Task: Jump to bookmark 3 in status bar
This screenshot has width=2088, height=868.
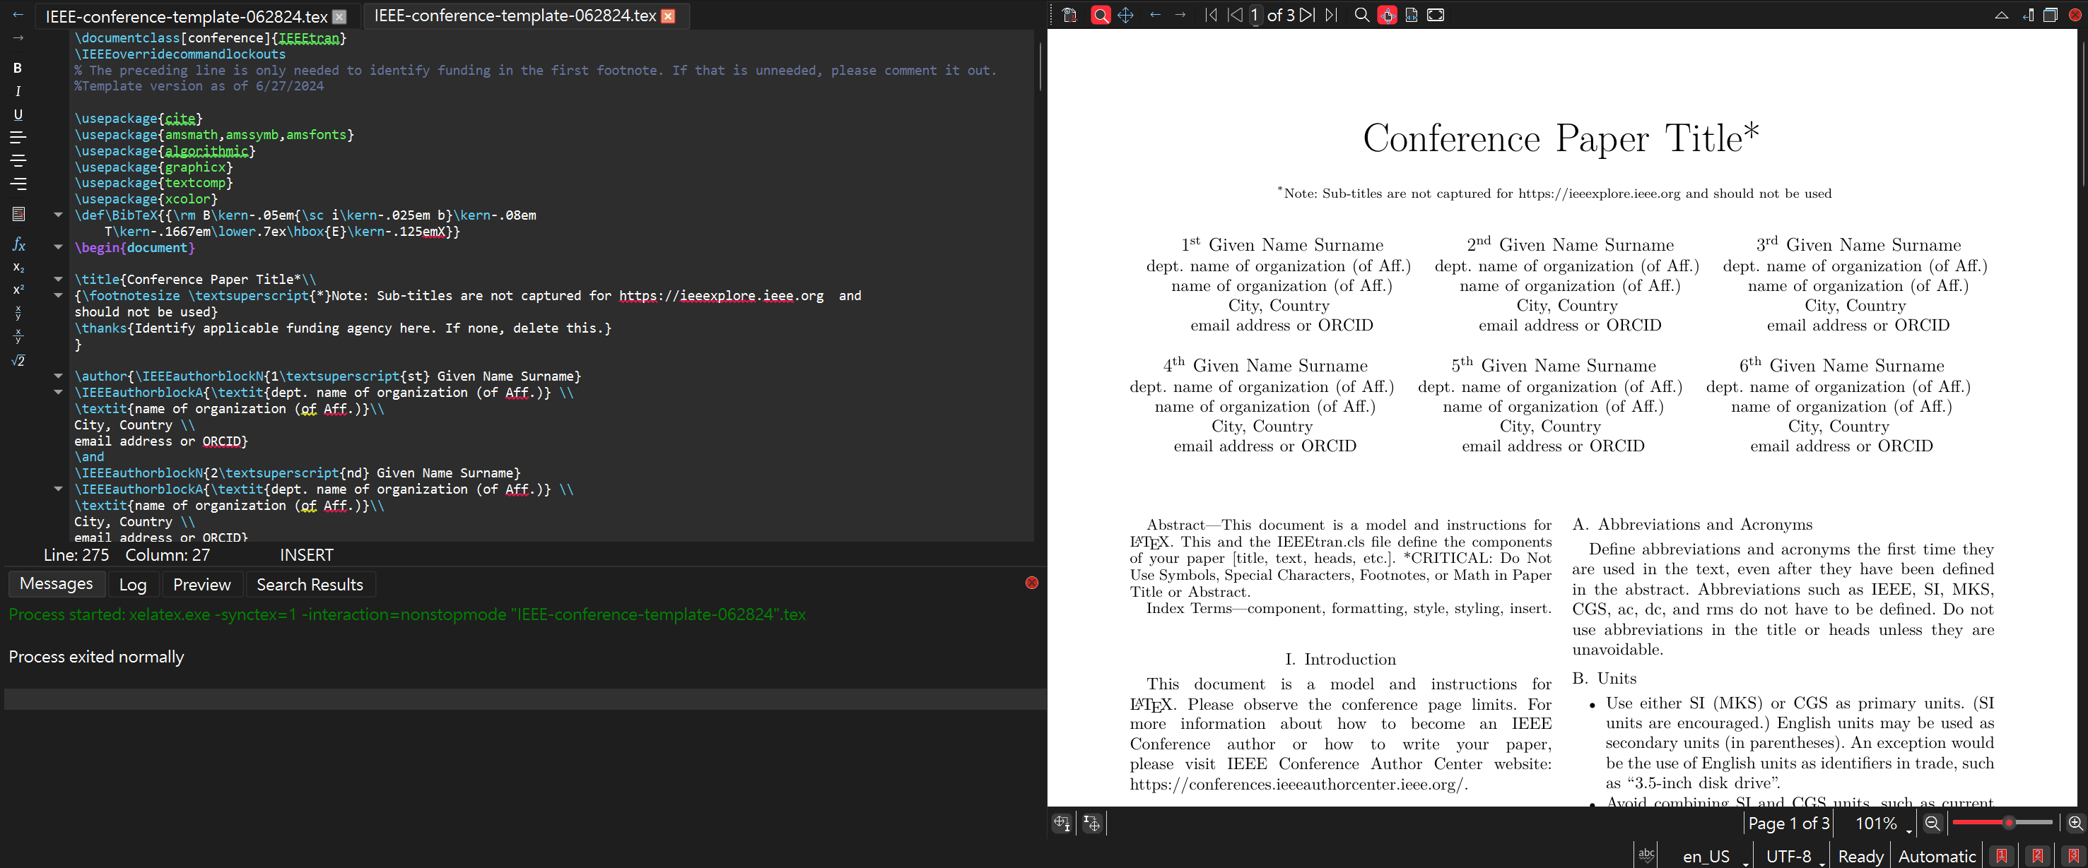Action: tap(2073, 856)
